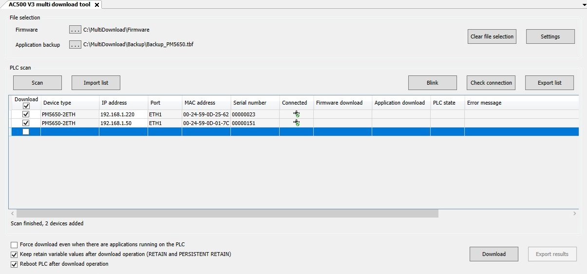This screenshot has width=587, height=274.
Task: Click Export list button
Action: tap(549, 83)
